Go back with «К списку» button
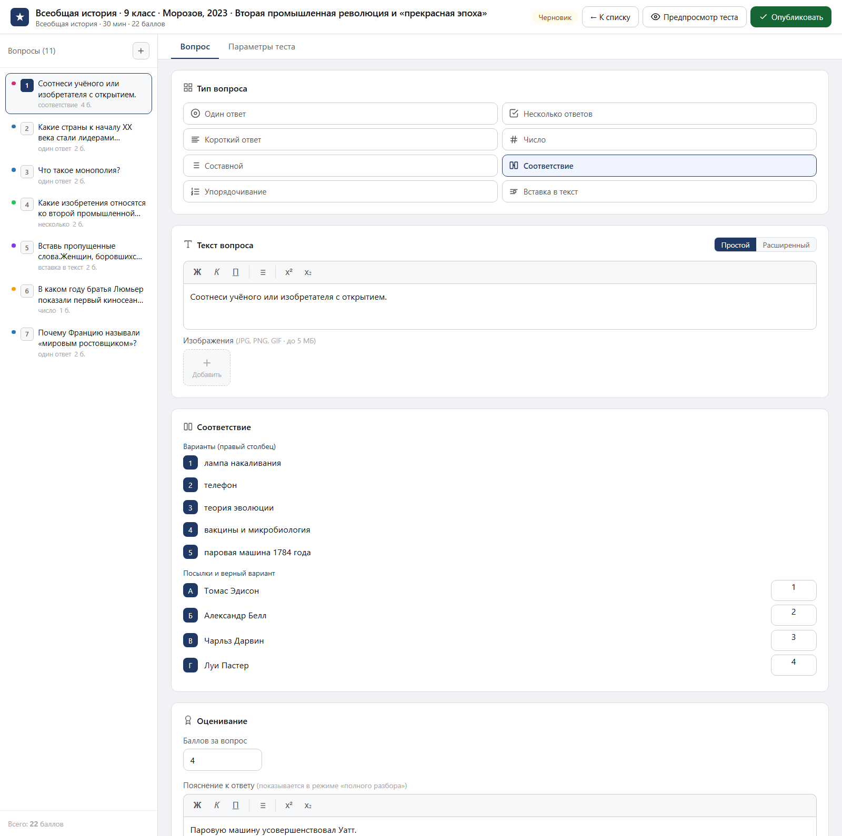This screenshot has width=842, height=836. [x=610, y=17]
